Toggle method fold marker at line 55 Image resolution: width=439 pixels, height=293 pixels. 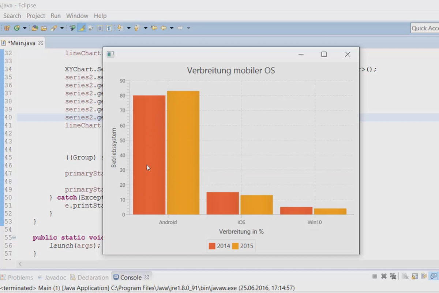coord(14,238)
